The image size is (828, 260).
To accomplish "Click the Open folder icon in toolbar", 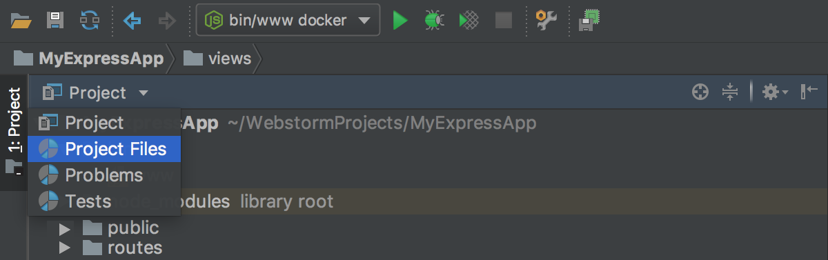I will pyautogui.click(x=21, y=21).
